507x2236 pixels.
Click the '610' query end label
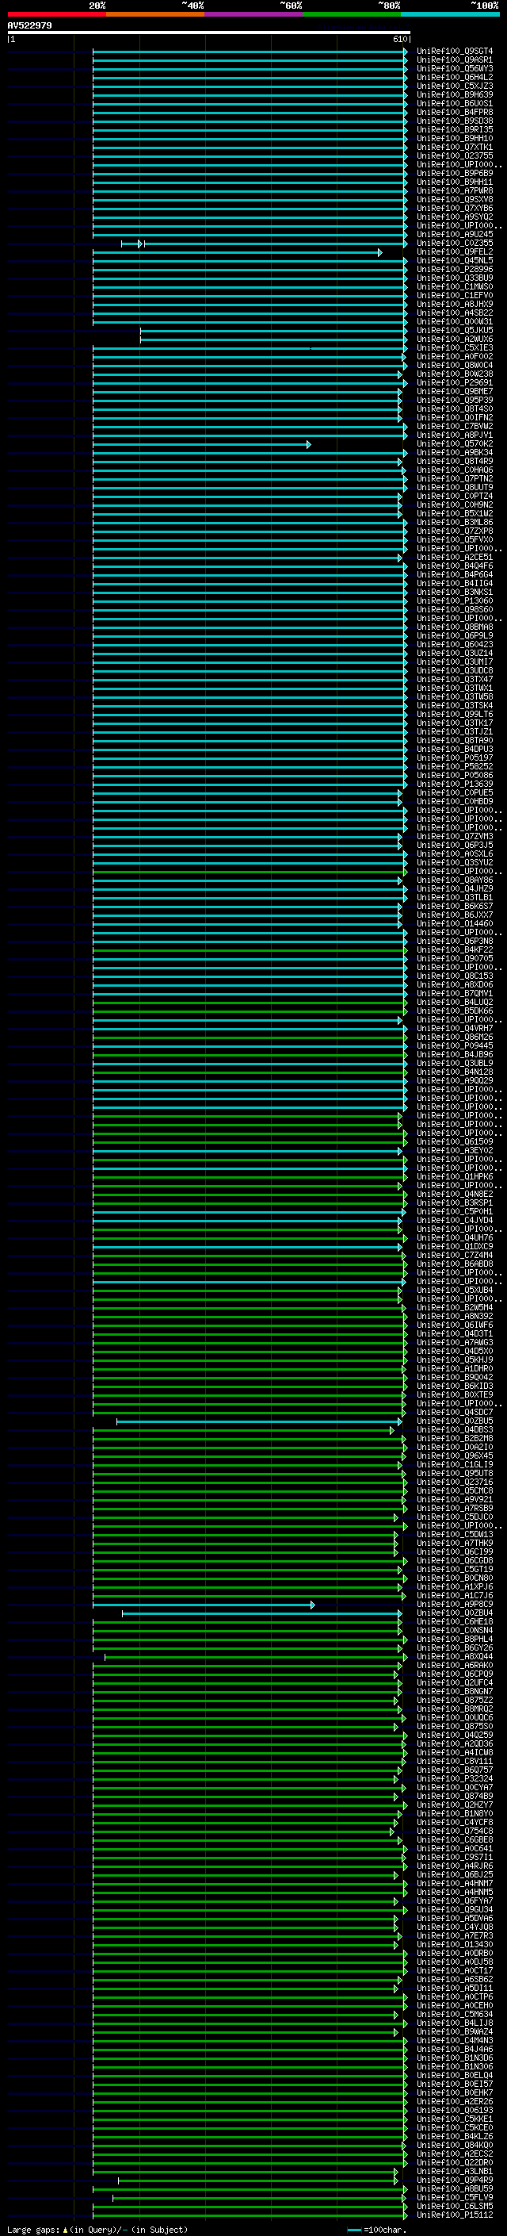(x=400, y=39)
